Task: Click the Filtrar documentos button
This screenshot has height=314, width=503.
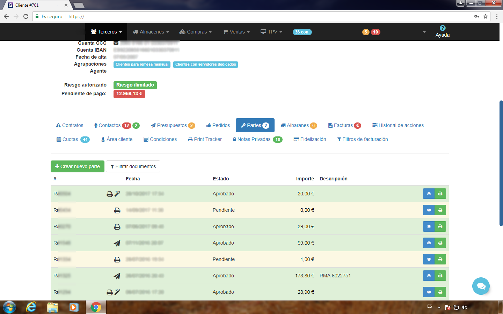Action: pos(133,166)
